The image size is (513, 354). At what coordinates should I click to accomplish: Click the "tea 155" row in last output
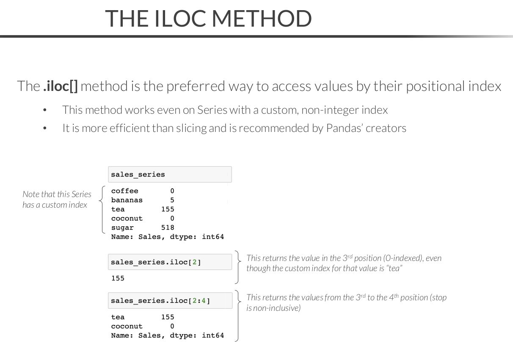pos(142,317)
